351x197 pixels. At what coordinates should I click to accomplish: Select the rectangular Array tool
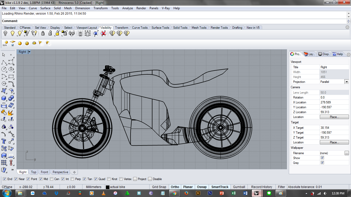pos(4,163)
